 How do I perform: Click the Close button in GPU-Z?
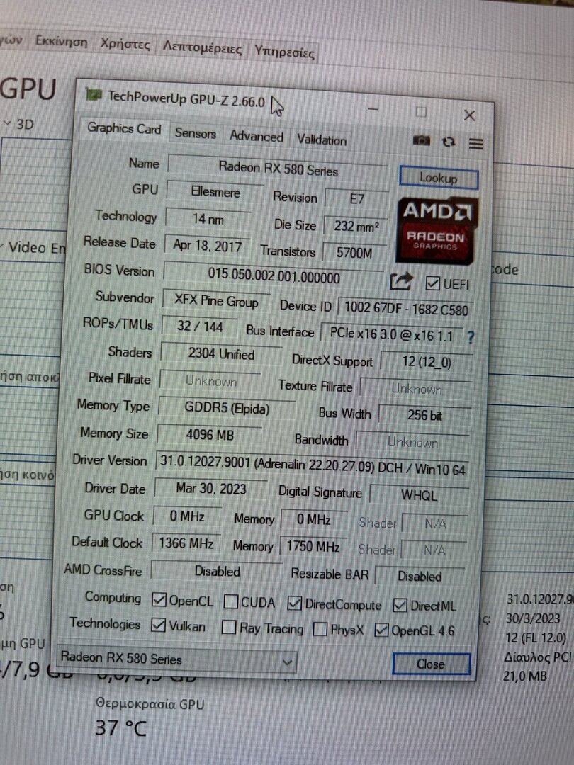coord(431,664)
